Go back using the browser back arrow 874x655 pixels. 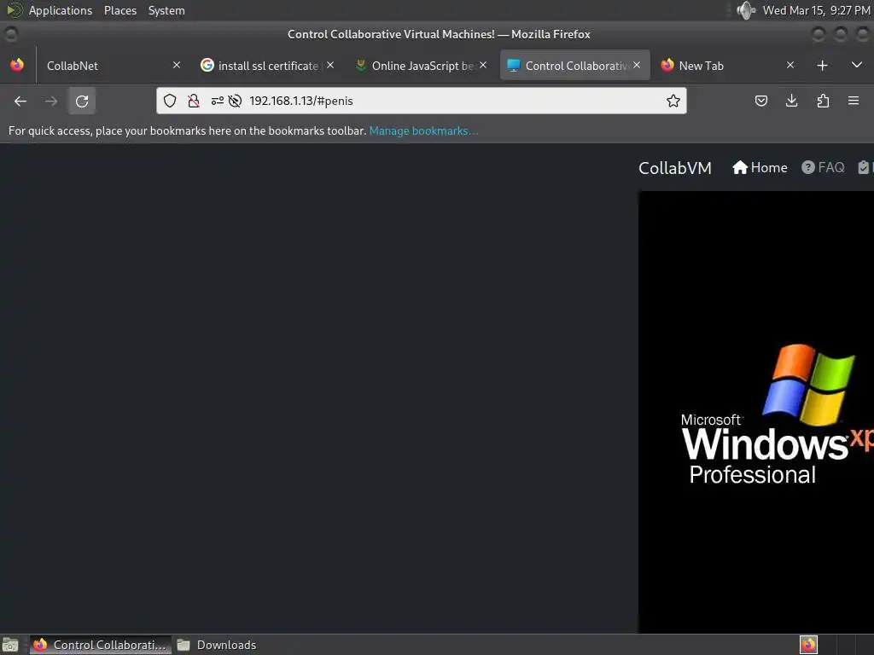click(x=20, y=101)
